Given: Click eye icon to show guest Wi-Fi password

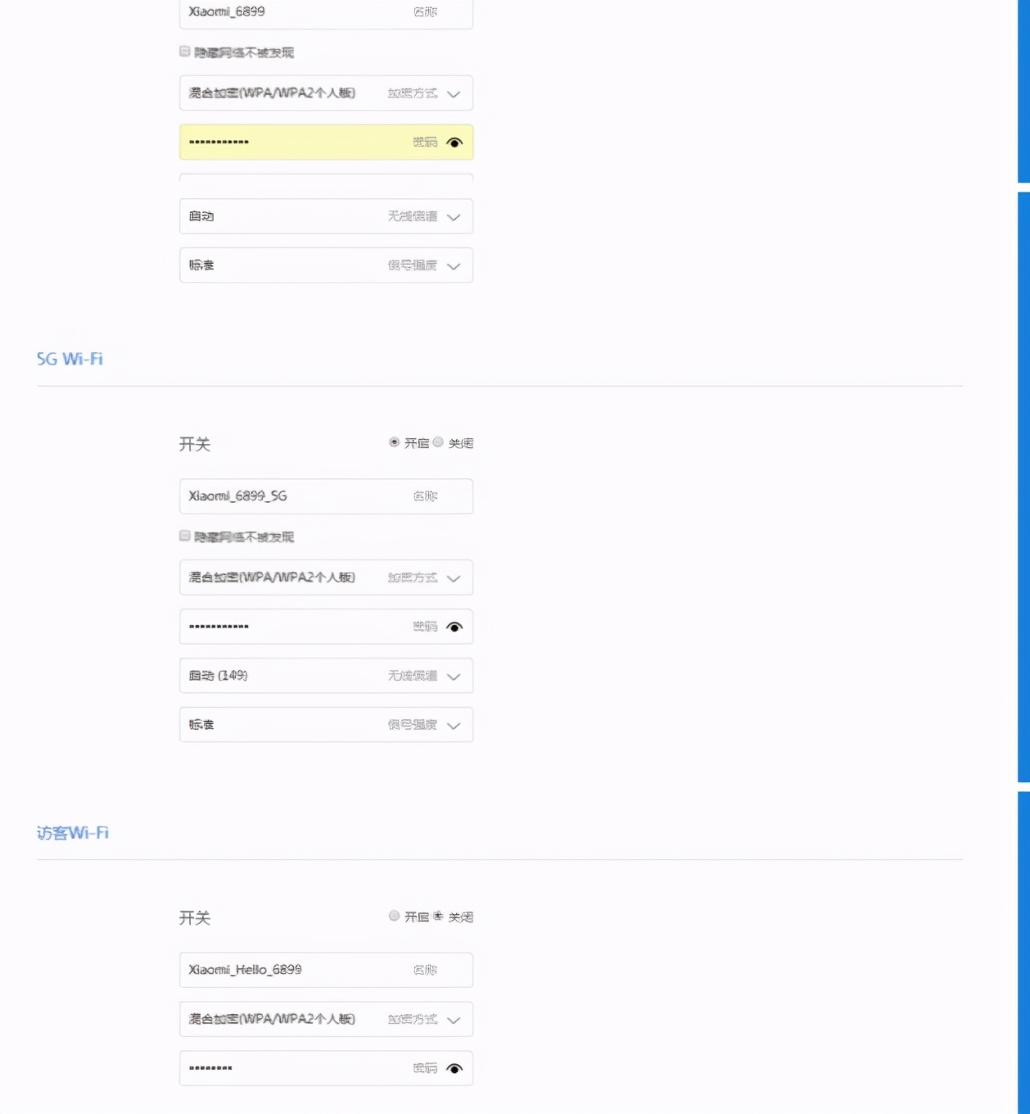Looking at the screenshot, I should (x=456, y=1068).
